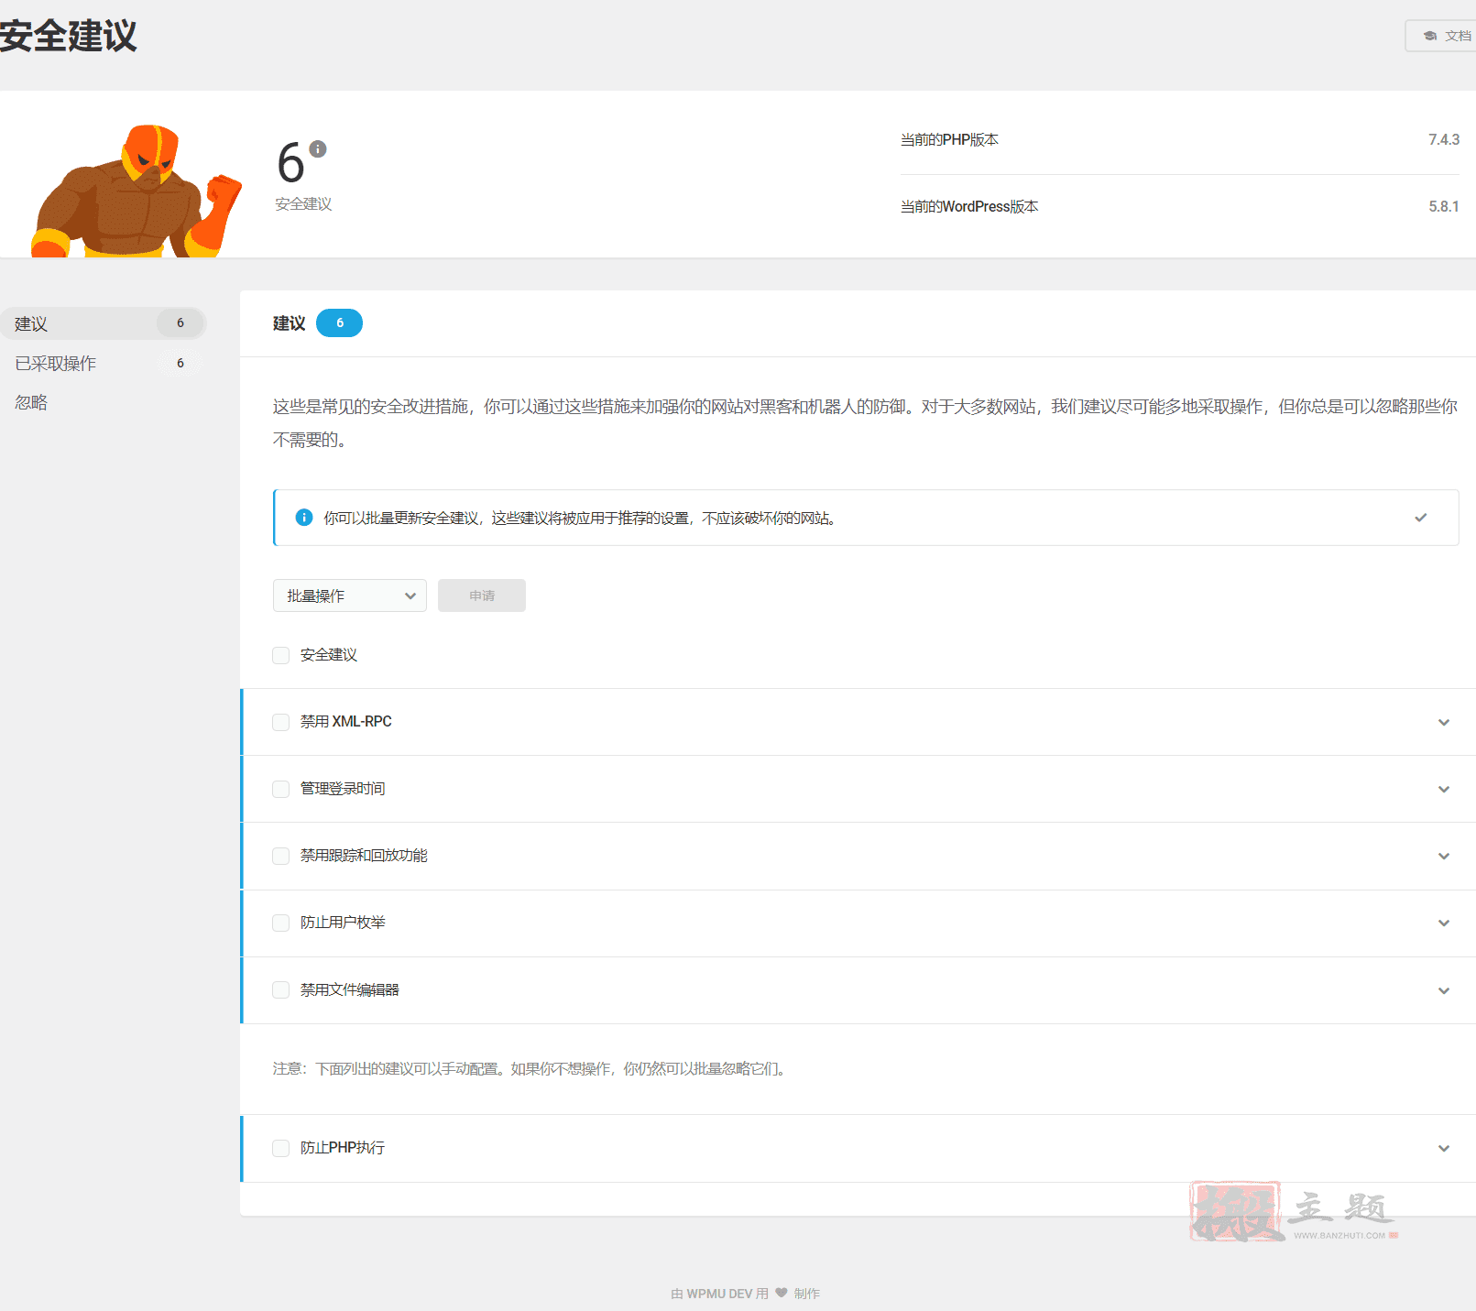The height and width of the screenshot is (1311, 1476).
Task: Click the blue 6 badge beside 建议 heading
Action: (x=339, y=323)
